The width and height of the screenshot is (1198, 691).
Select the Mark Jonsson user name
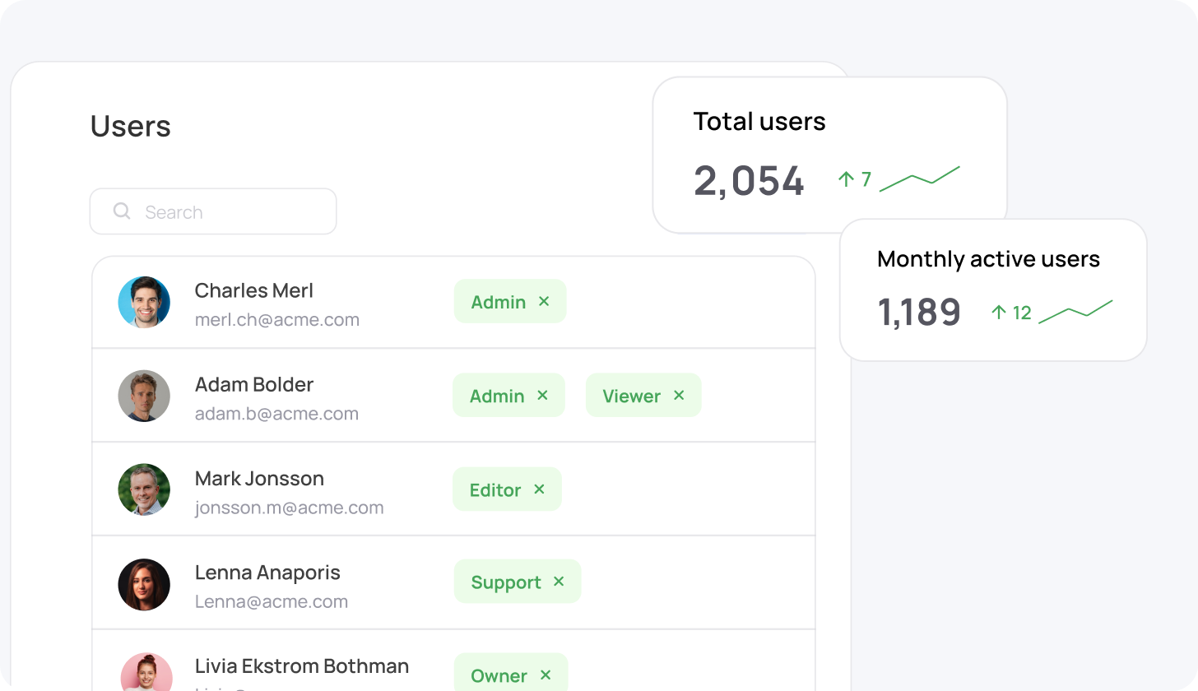259,478
